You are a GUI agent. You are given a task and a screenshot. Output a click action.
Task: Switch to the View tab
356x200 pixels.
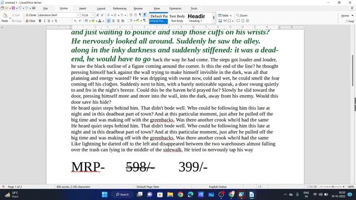(x=157, y=8)
